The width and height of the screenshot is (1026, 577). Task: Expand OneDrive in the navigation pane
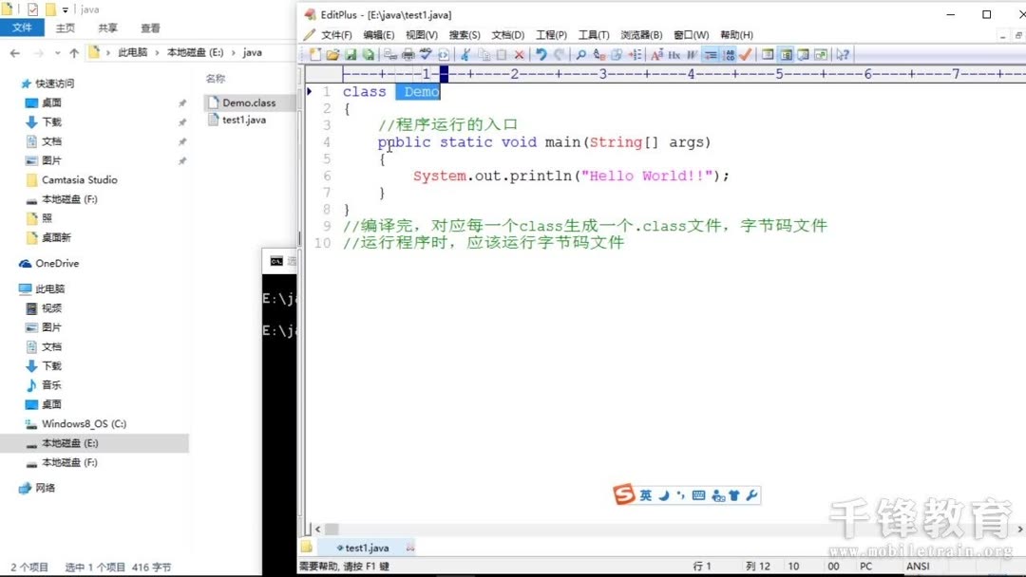[47, 263]
